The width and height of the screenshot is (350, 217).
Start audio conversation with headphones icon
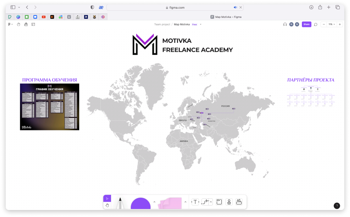285,24
